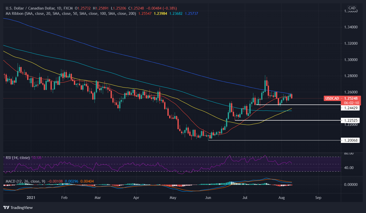
Task: Click the 1.22525 horizontal line price label
Action: click(350, 120)
